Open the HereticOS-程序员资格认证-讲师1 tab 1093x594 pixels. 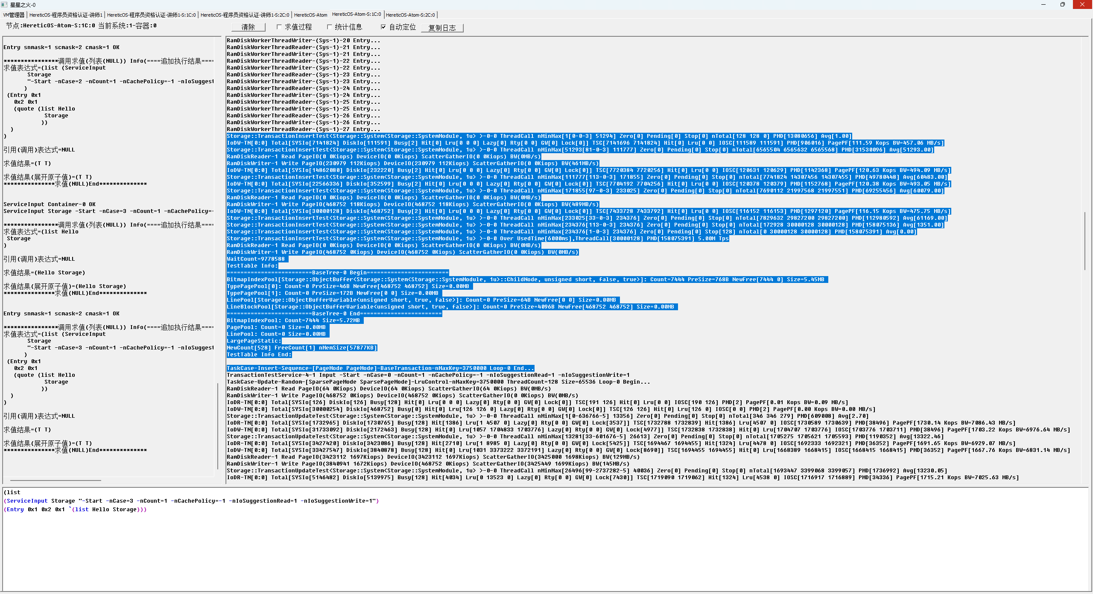[66, 15]
